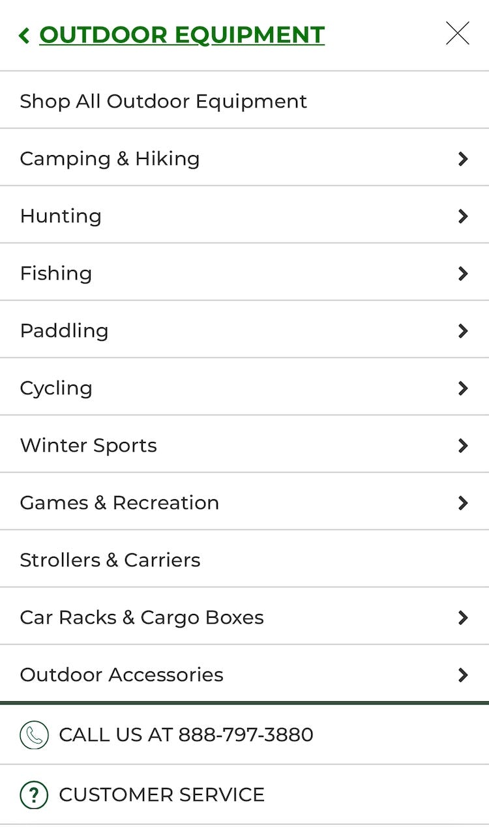
Task: Click the back chevron icon beside Outdoor Equipment
Action: [25, 35]
